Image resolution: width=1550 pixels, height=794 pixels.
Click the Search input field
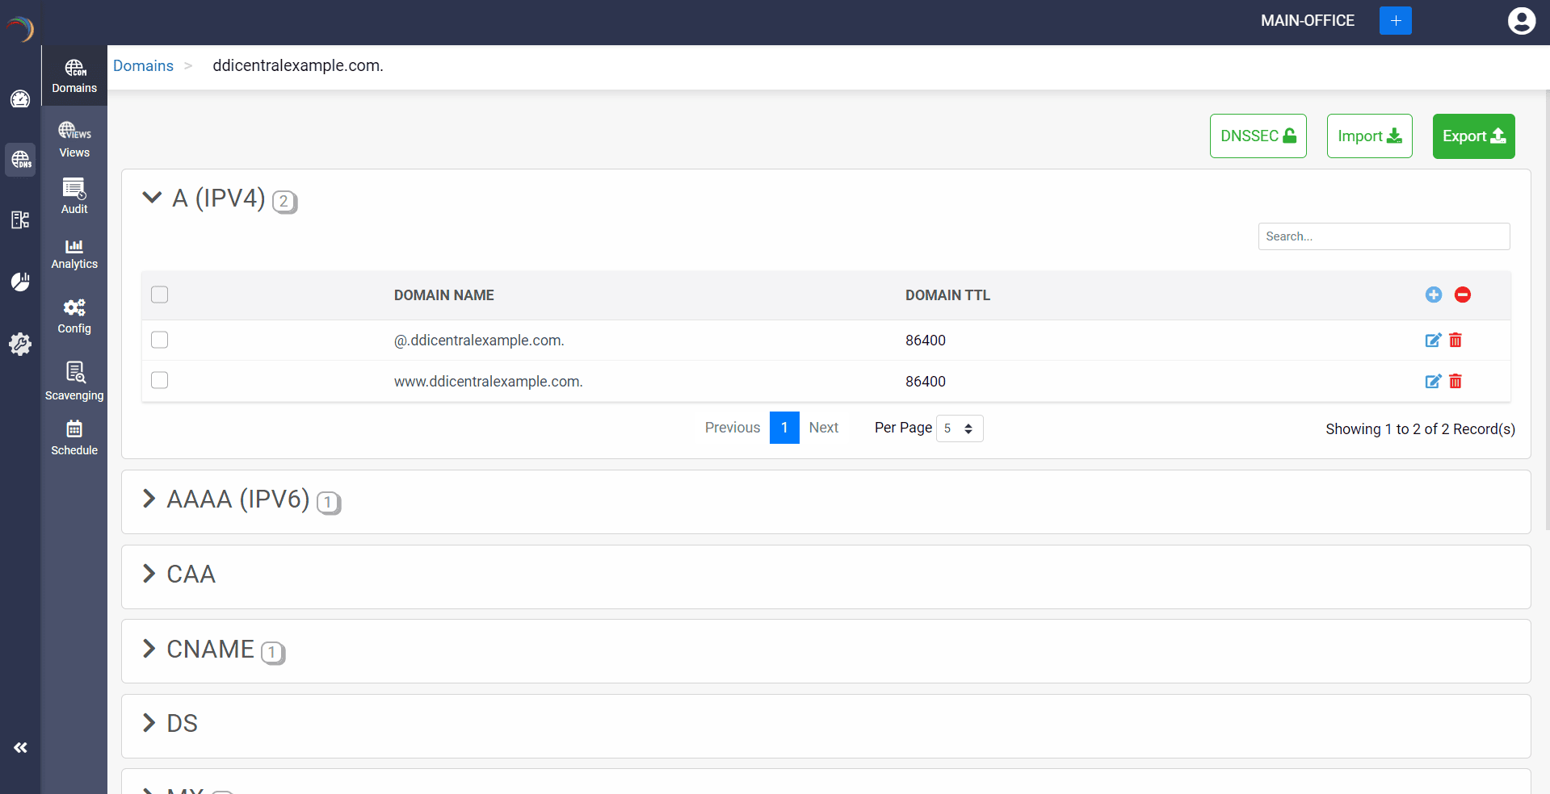[x=1384, y=236]
